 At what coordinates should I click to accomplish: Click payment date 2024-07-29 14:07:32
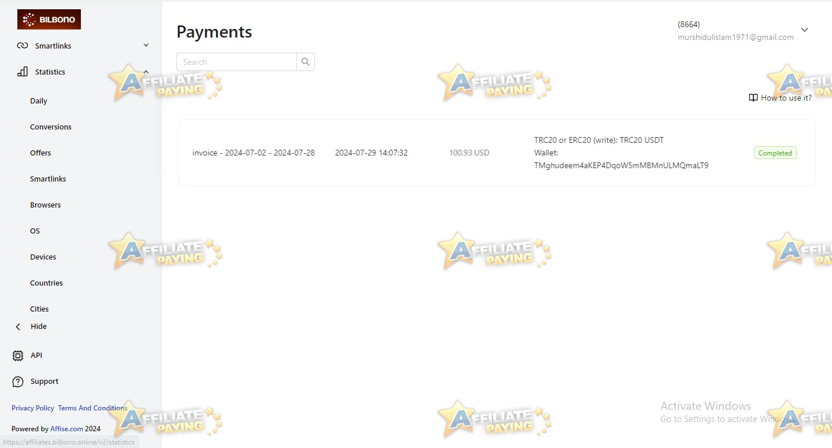coord(372,153)
